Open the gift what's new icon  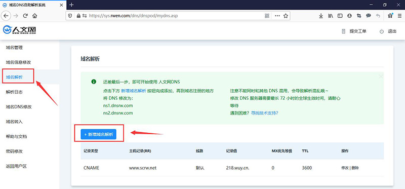point(390,16)
